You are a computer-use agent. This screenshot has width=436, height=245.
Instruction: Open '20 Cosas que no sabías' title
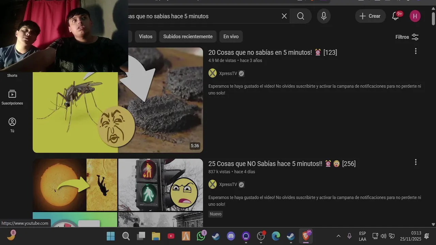[x=272, y=52]
